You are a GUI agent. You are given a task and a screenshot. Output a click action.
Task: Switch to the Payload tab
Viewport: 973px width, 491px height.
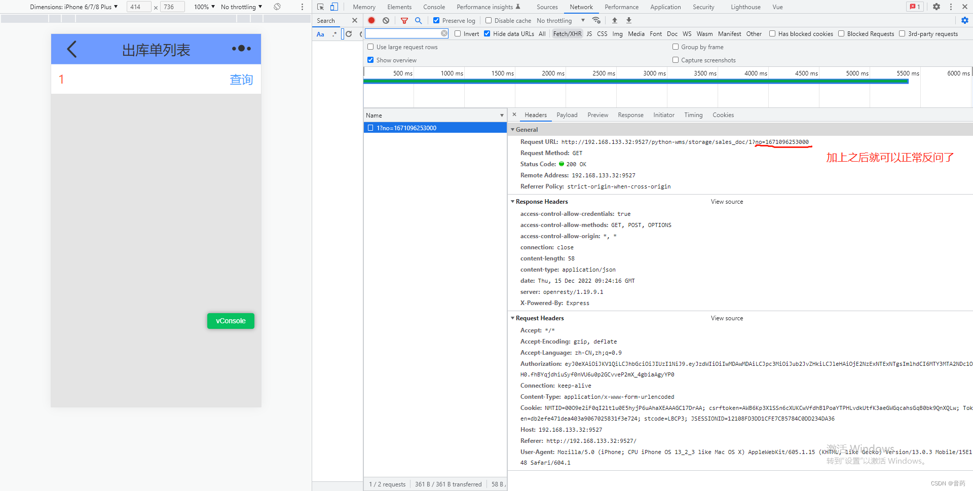567,115
